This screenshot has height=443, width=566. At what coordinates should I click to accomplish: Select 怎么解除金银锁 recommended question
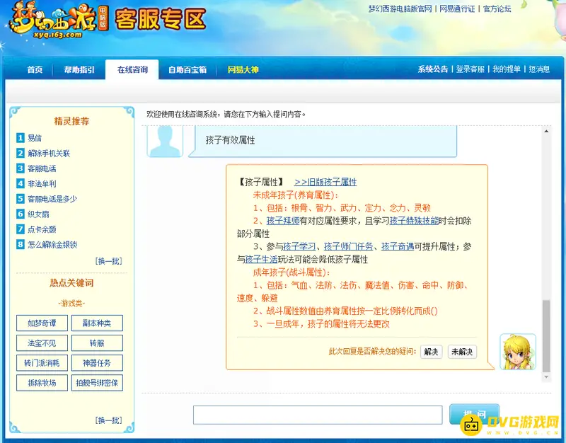[52, 245]
